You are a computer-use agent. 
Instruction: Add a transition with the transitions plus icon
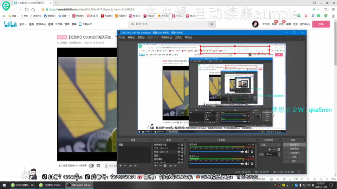click(x=270, y=150)
